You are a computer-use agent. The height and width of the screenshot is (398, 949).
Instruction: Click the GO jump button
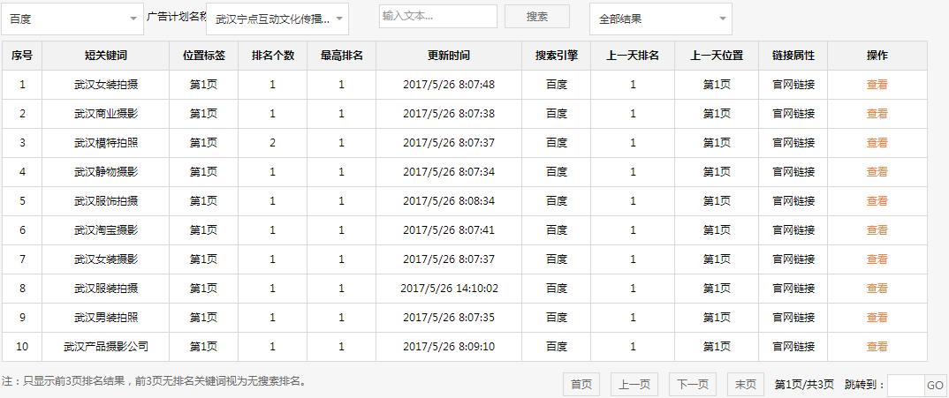pos(935,385)
